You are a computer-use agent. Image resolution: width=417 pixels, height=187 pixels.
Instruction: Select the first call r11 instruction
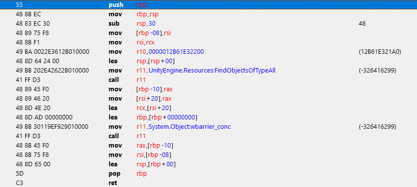pos(208,80)
